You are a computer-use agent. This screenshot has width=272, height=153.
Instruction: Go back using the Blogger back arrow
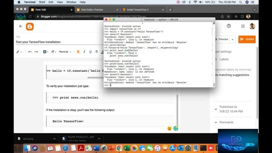point(21,26)
